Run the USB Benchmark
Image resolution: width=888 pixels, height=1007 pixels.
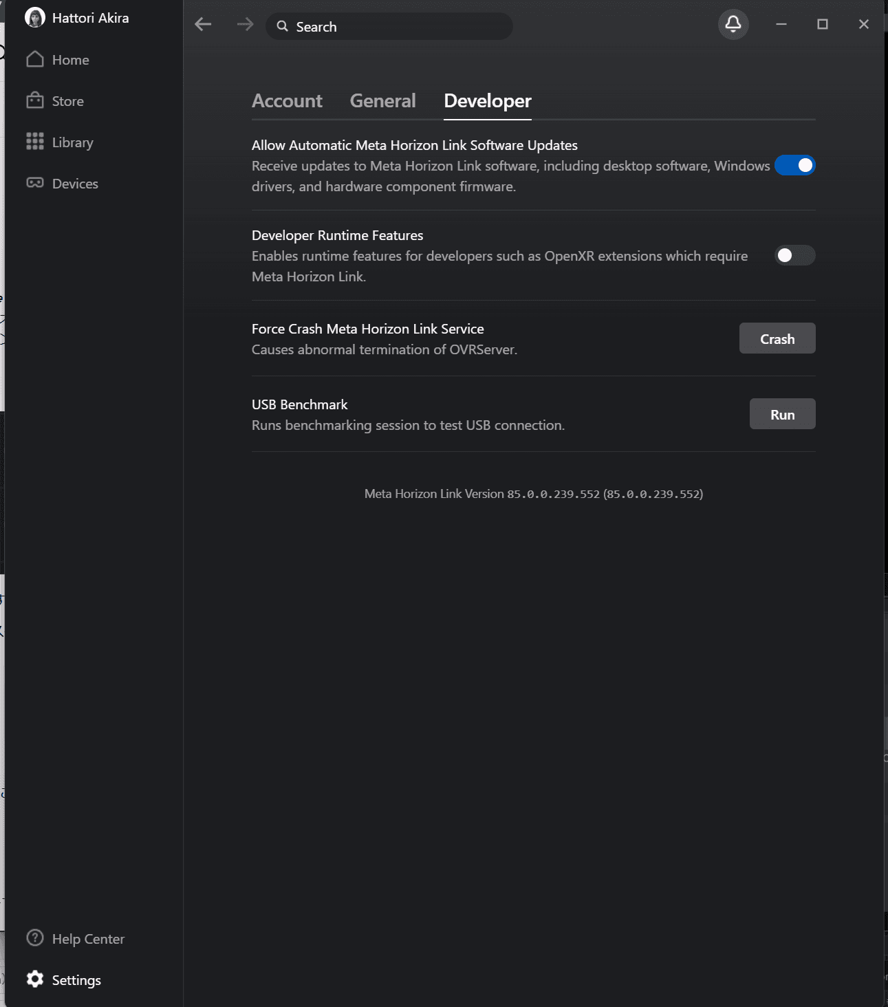coord(782,414)
